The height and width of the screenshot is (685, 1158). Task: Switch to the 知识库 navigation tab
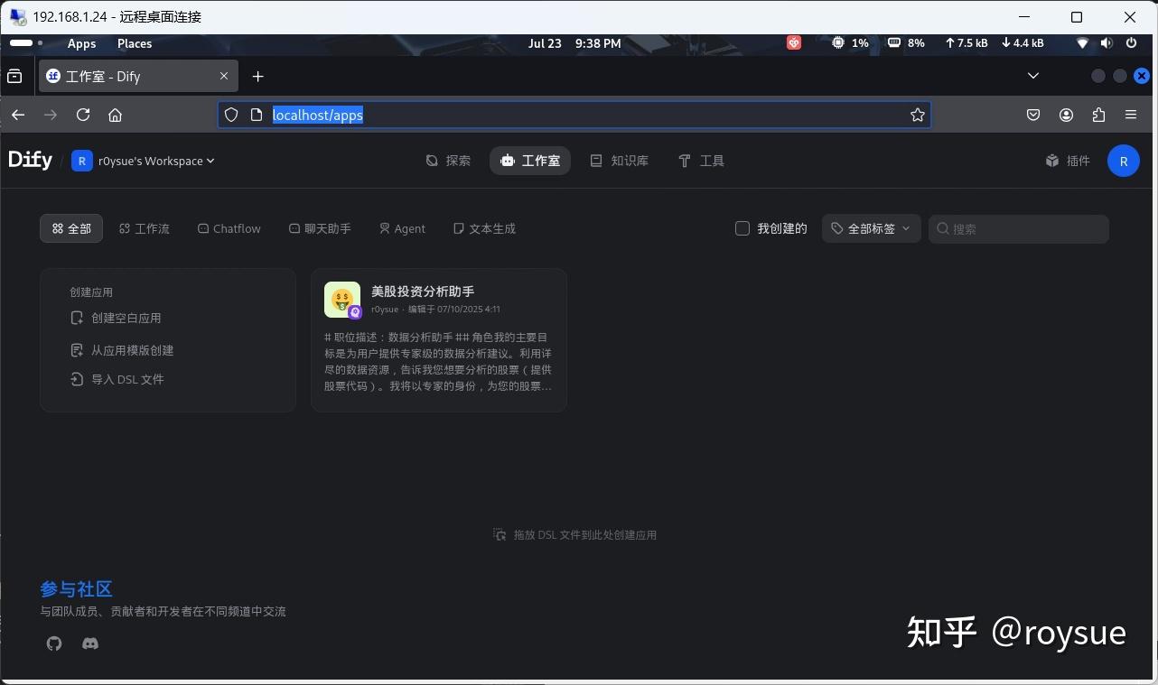pyautogui.click(x=620, y=161)
